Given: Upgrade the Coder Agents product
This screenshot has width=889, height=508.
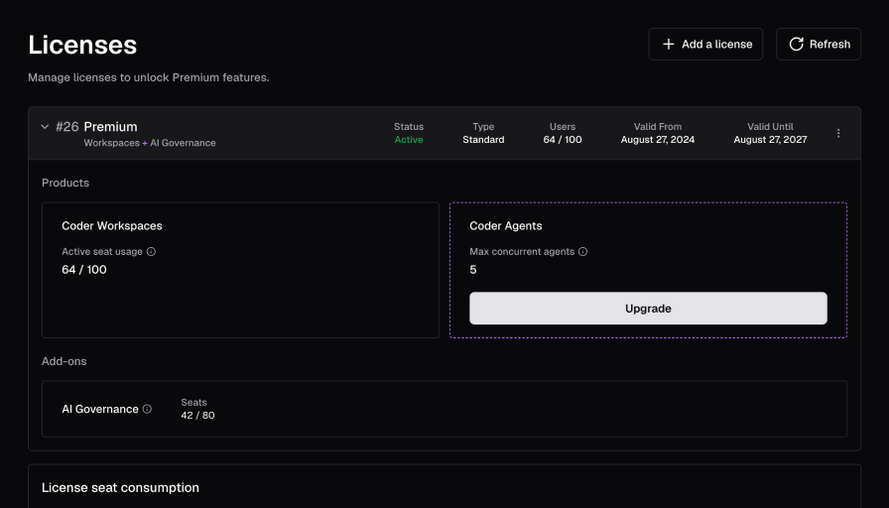Looking at the screenshot, I should (x=648, y=309).
